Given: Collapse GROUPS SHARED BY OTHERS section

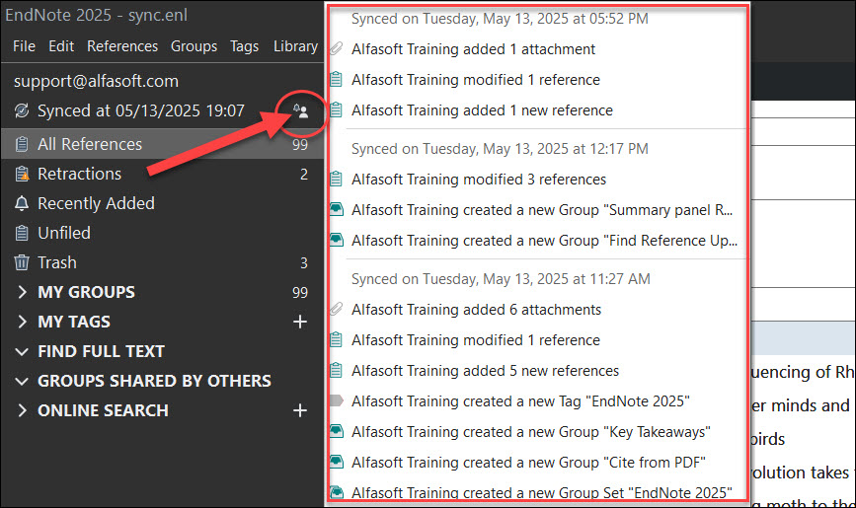Looking at the screenshot, I should [22, 381].
